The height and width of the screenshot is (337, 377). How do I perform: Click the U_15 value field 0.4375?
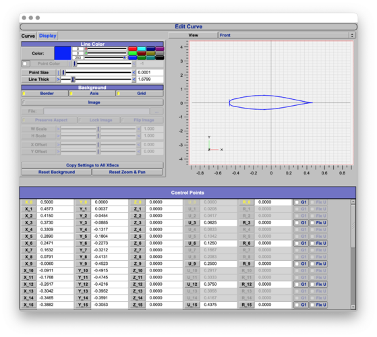point(219,305)
